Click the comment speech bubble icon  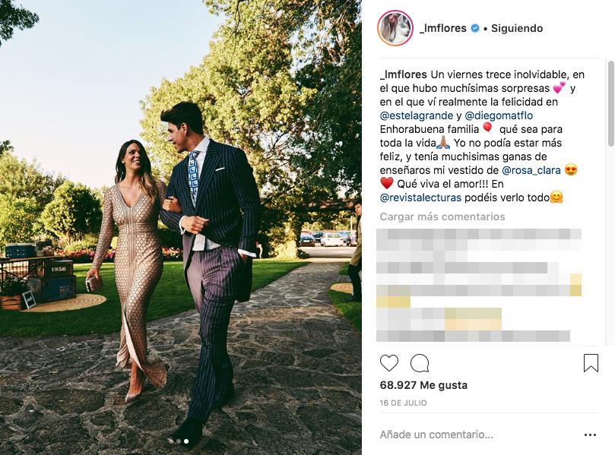420,363
